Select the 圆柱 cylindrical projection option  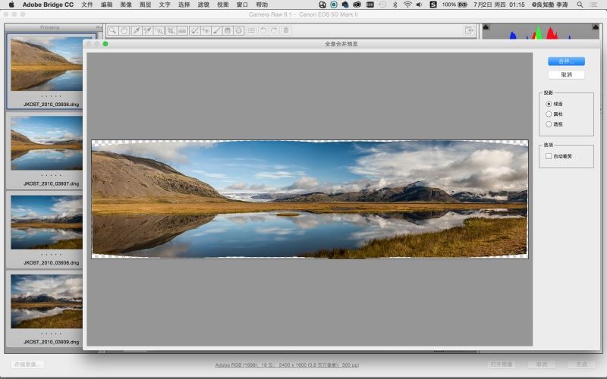549,114
